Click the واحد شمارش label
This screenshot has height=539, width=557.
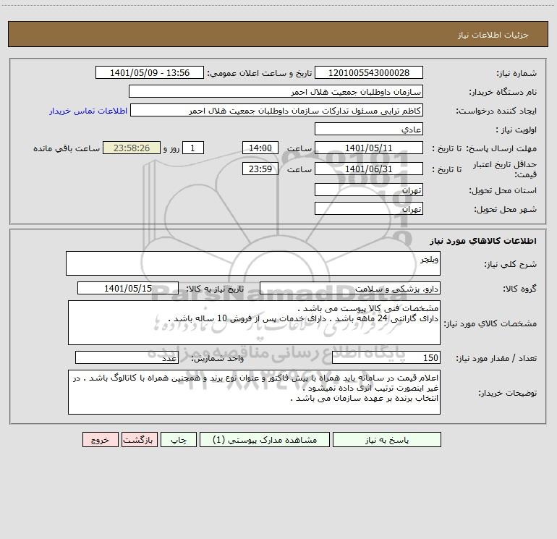pyautogui.click(x=218, y=359)
